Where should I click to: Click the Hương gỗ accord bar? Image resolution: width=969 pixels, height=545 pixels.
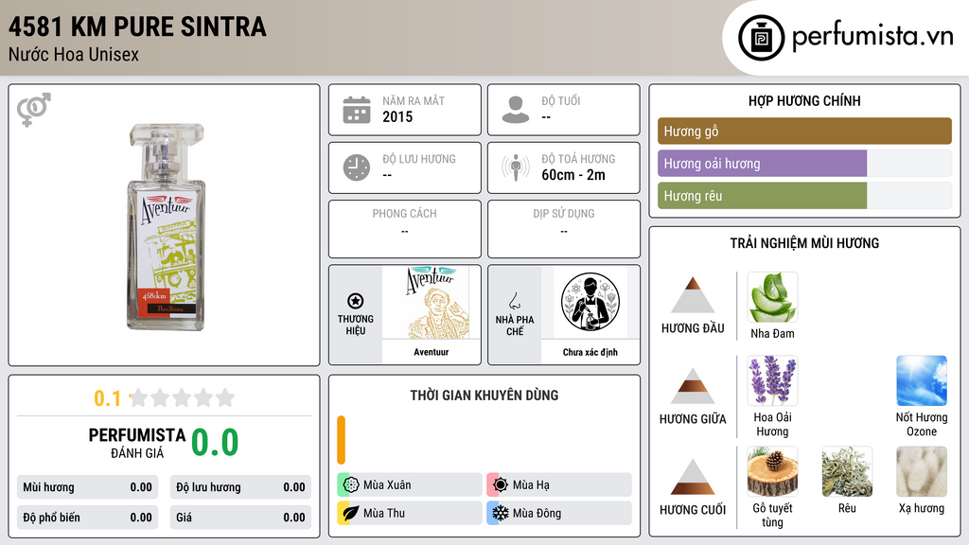(x=804, y=131)
